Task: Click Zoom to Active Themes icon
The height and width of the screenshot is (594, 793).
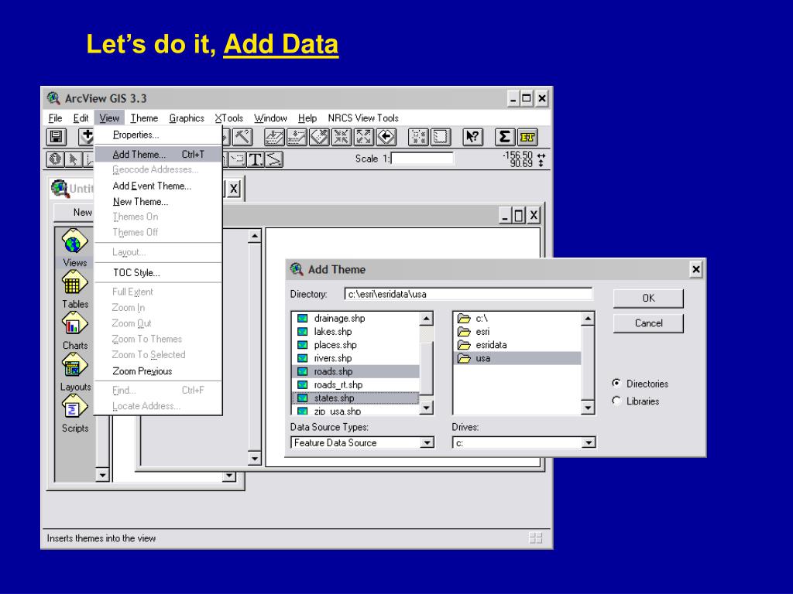Action: (x=297, y=137)
